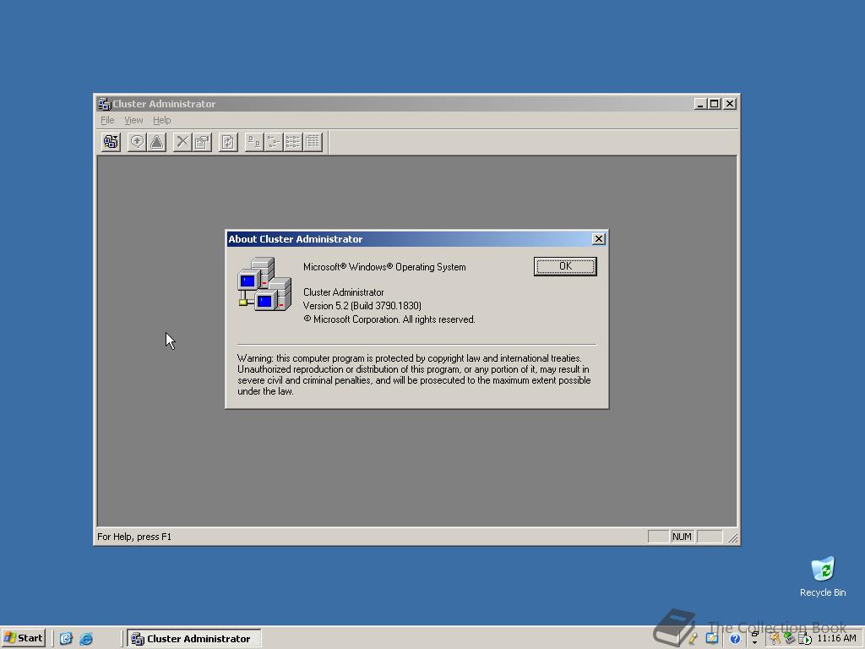865x649 pixels.
Task: Bring the selected group online
Action: click(x=136, y=141)
